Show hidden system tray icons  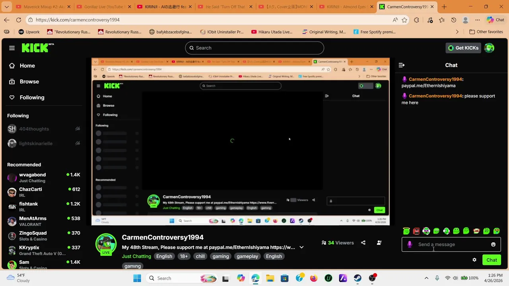pos(426,278)
